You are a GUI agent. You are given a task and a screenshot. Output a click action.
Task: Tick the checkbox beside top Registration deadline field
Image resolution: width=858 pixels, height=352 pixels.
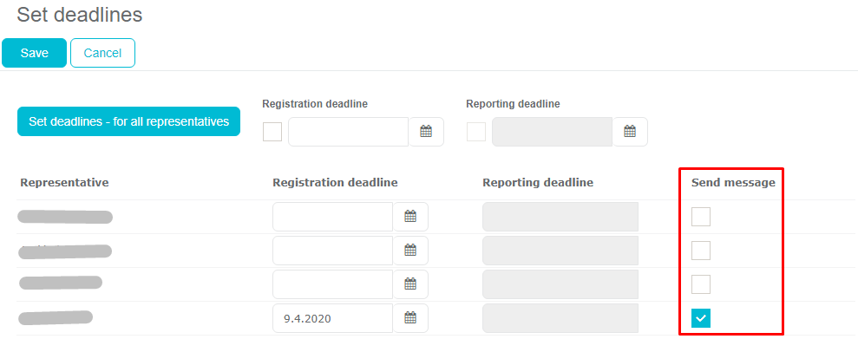point(272,132)
